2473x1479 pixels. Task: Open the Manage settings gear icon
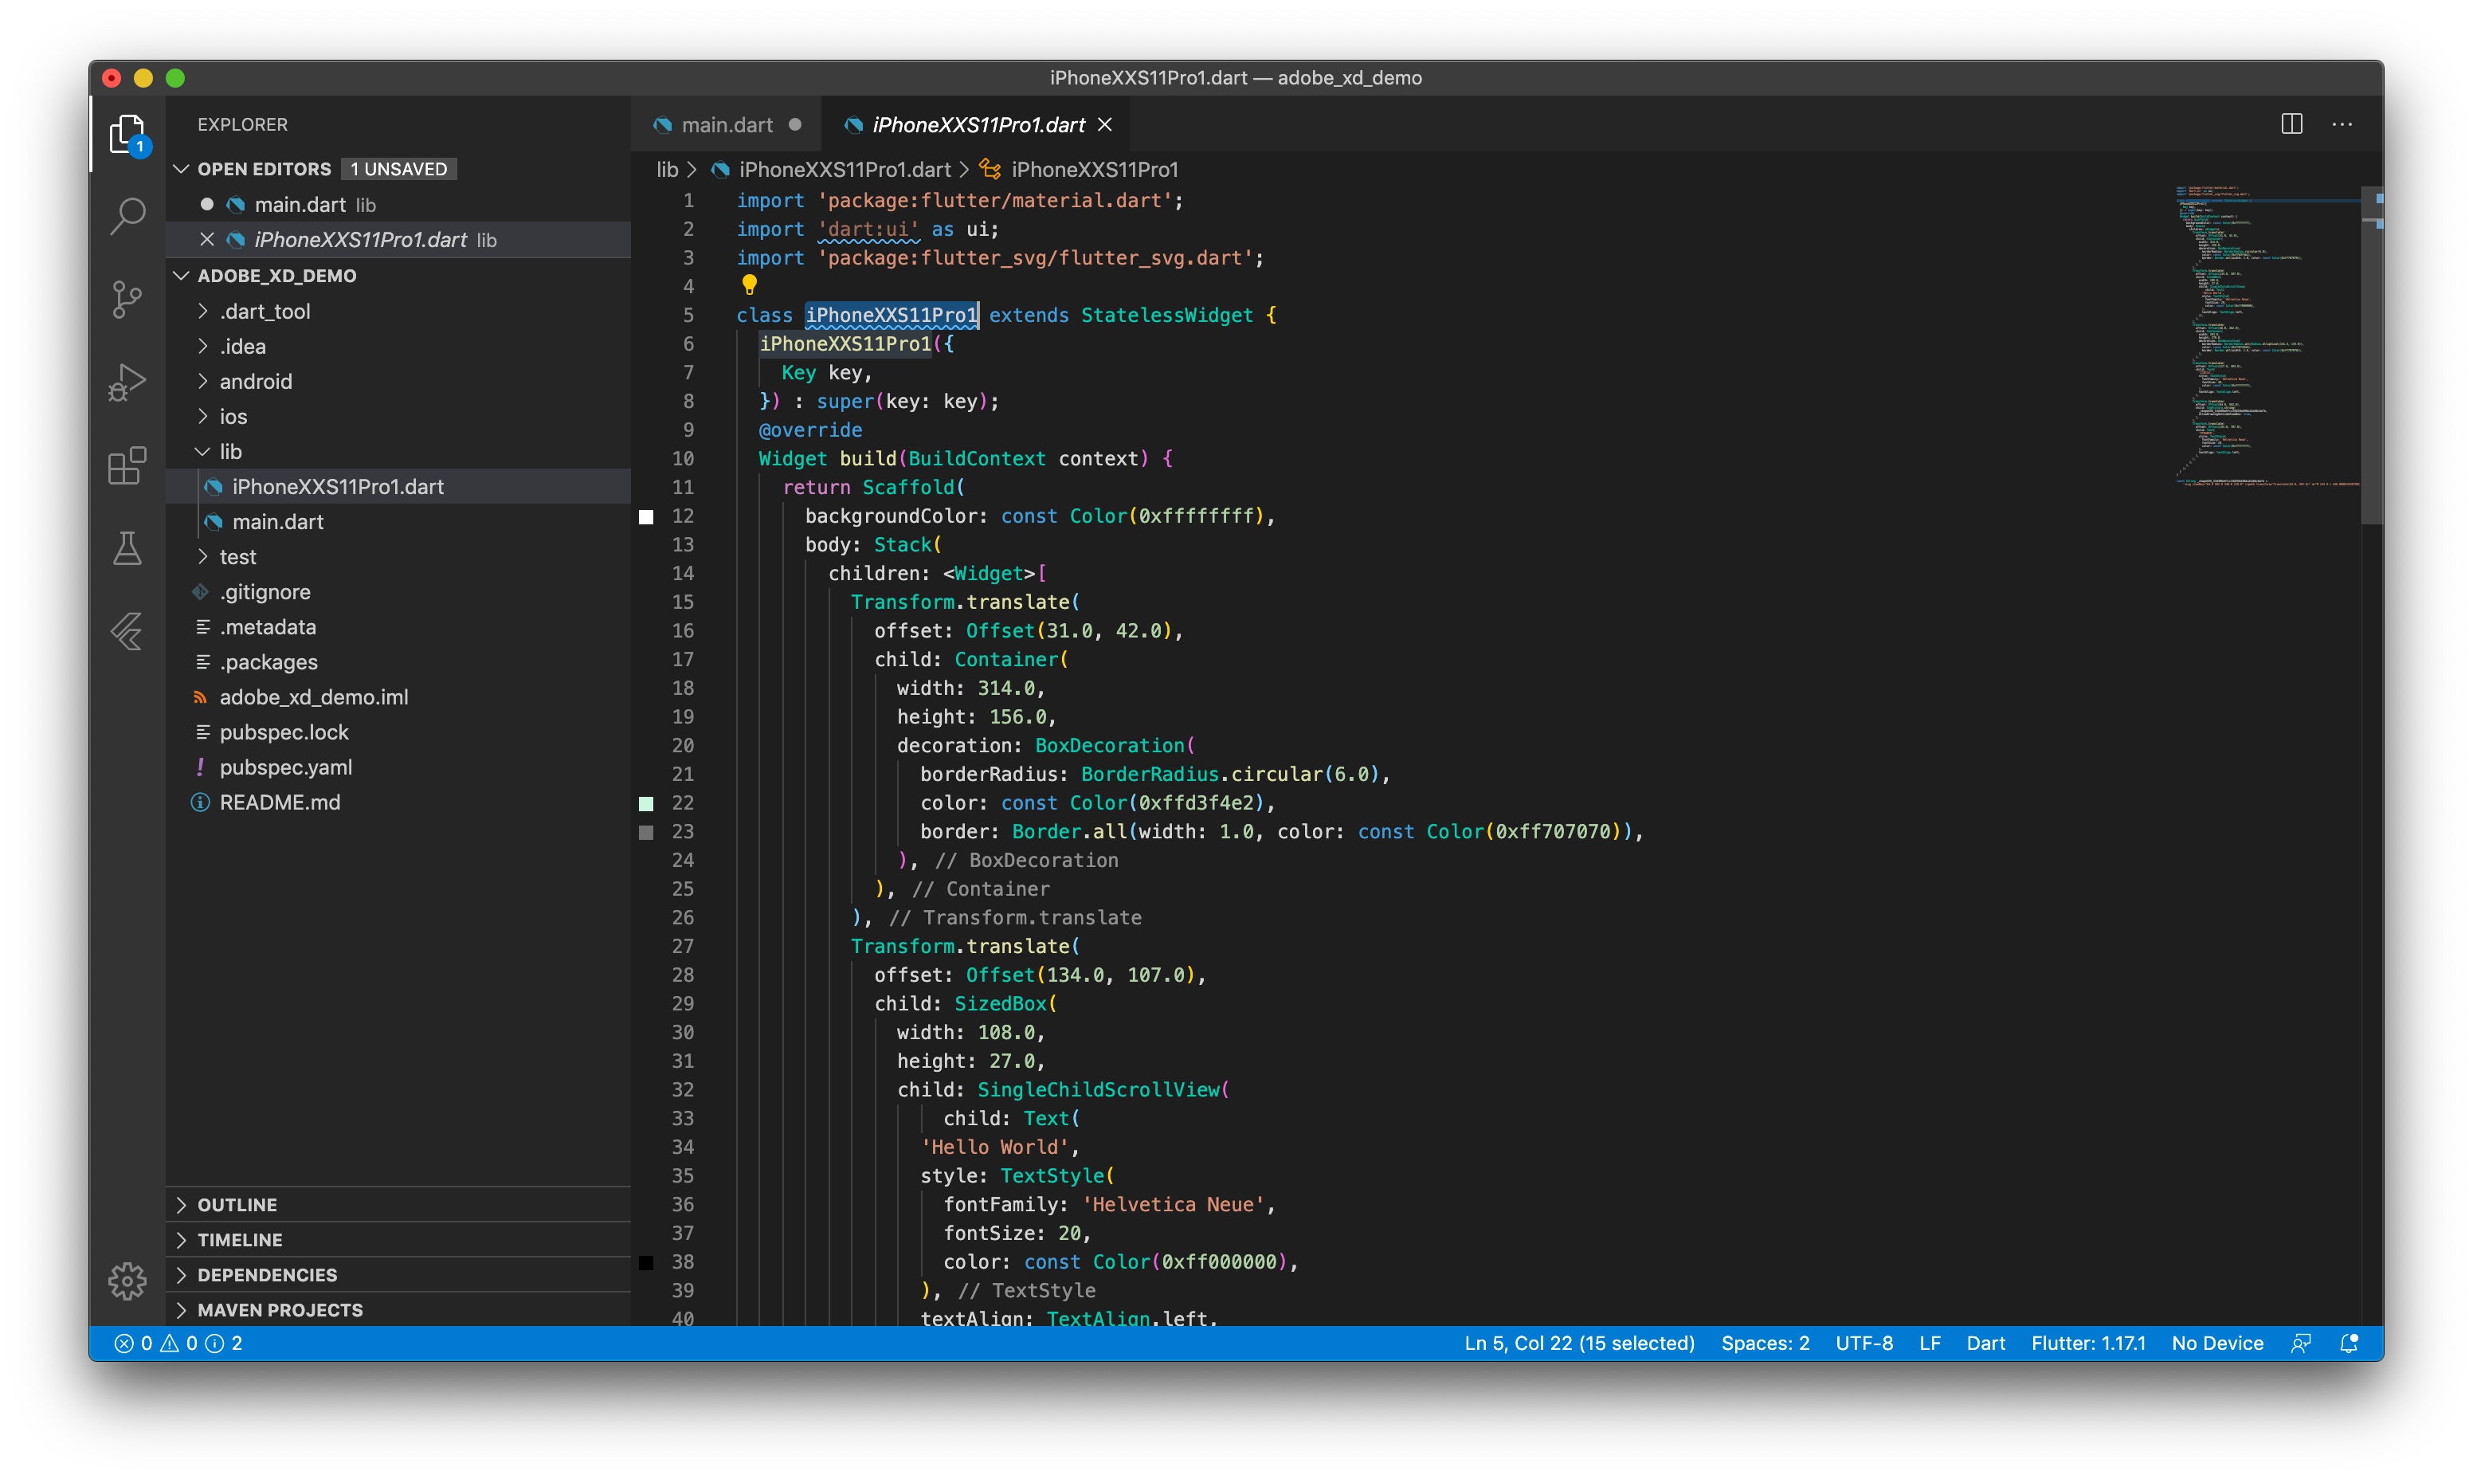127,1281
